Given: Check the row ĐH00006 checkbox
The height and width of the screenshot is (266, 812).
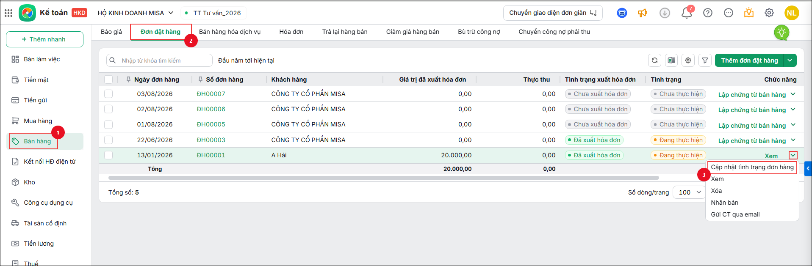Looking at the screenshot, I should tap(108, 109).
